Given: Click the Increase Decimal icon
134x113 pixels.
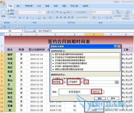Looking at the screenshot, I should point(107,18).
